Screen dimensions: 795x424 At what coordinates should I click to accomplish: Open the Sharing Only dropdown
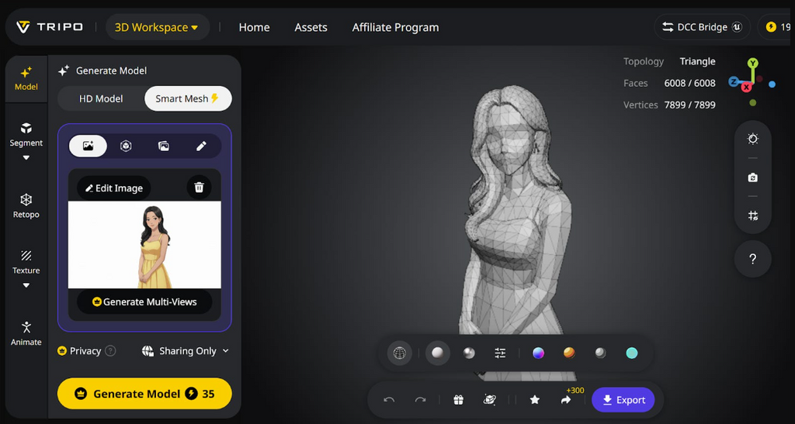[186, 350]
